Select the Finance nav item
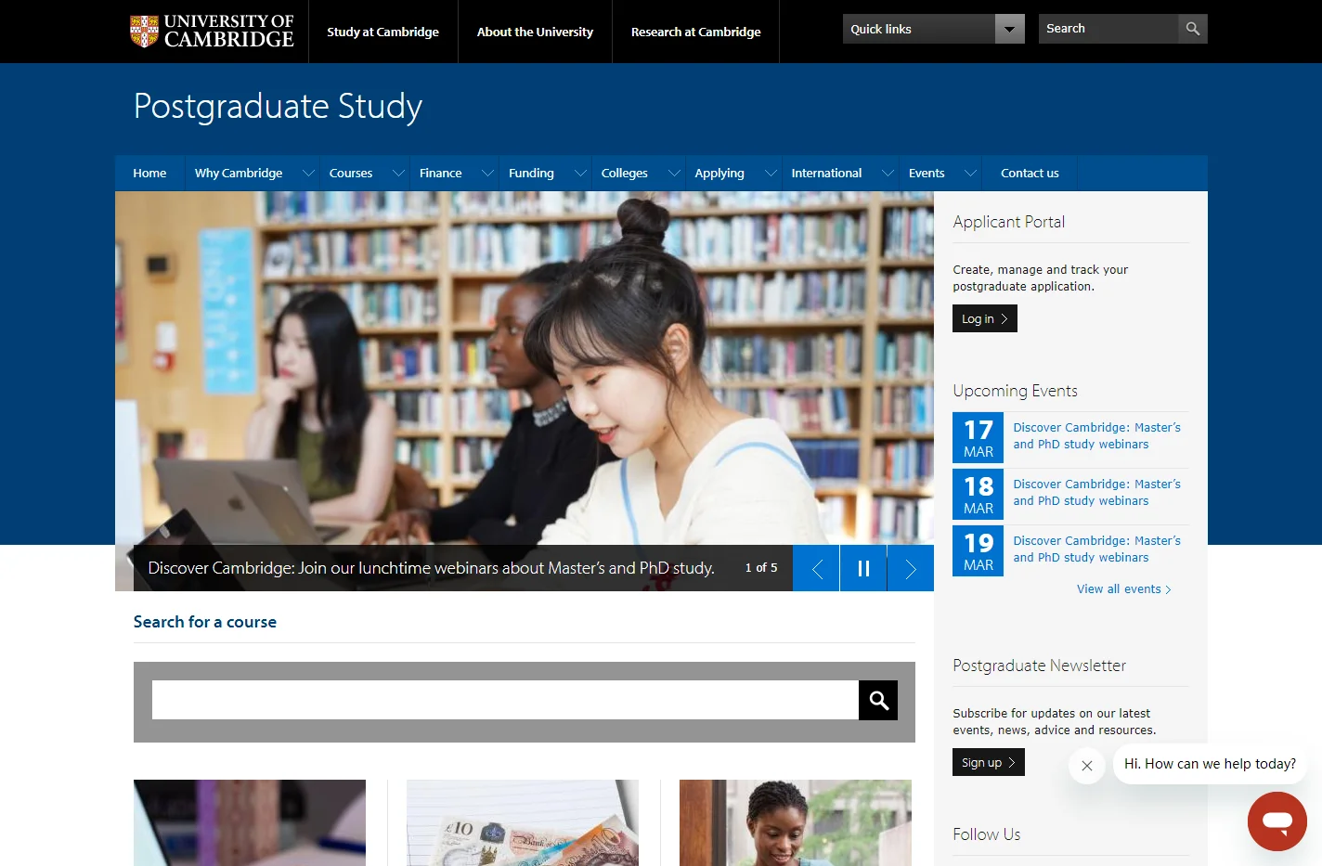Viewport: 1322px width, 866px height. [x=440, y=173]
